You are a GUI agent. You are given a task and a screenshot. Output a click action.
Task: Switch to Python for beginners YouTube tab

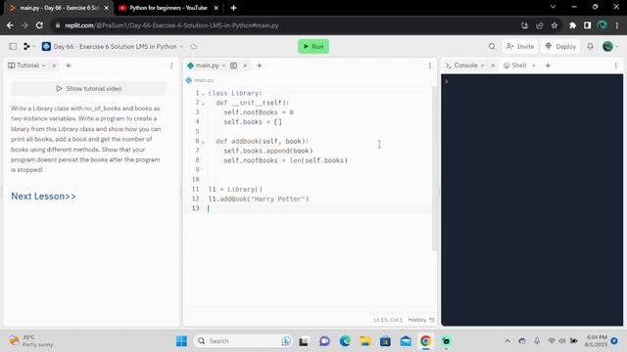(x=168, y=8)
